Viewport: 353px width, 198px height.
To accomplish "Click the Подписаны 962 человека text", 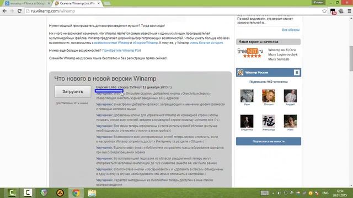I will click(x=269, y=82).
